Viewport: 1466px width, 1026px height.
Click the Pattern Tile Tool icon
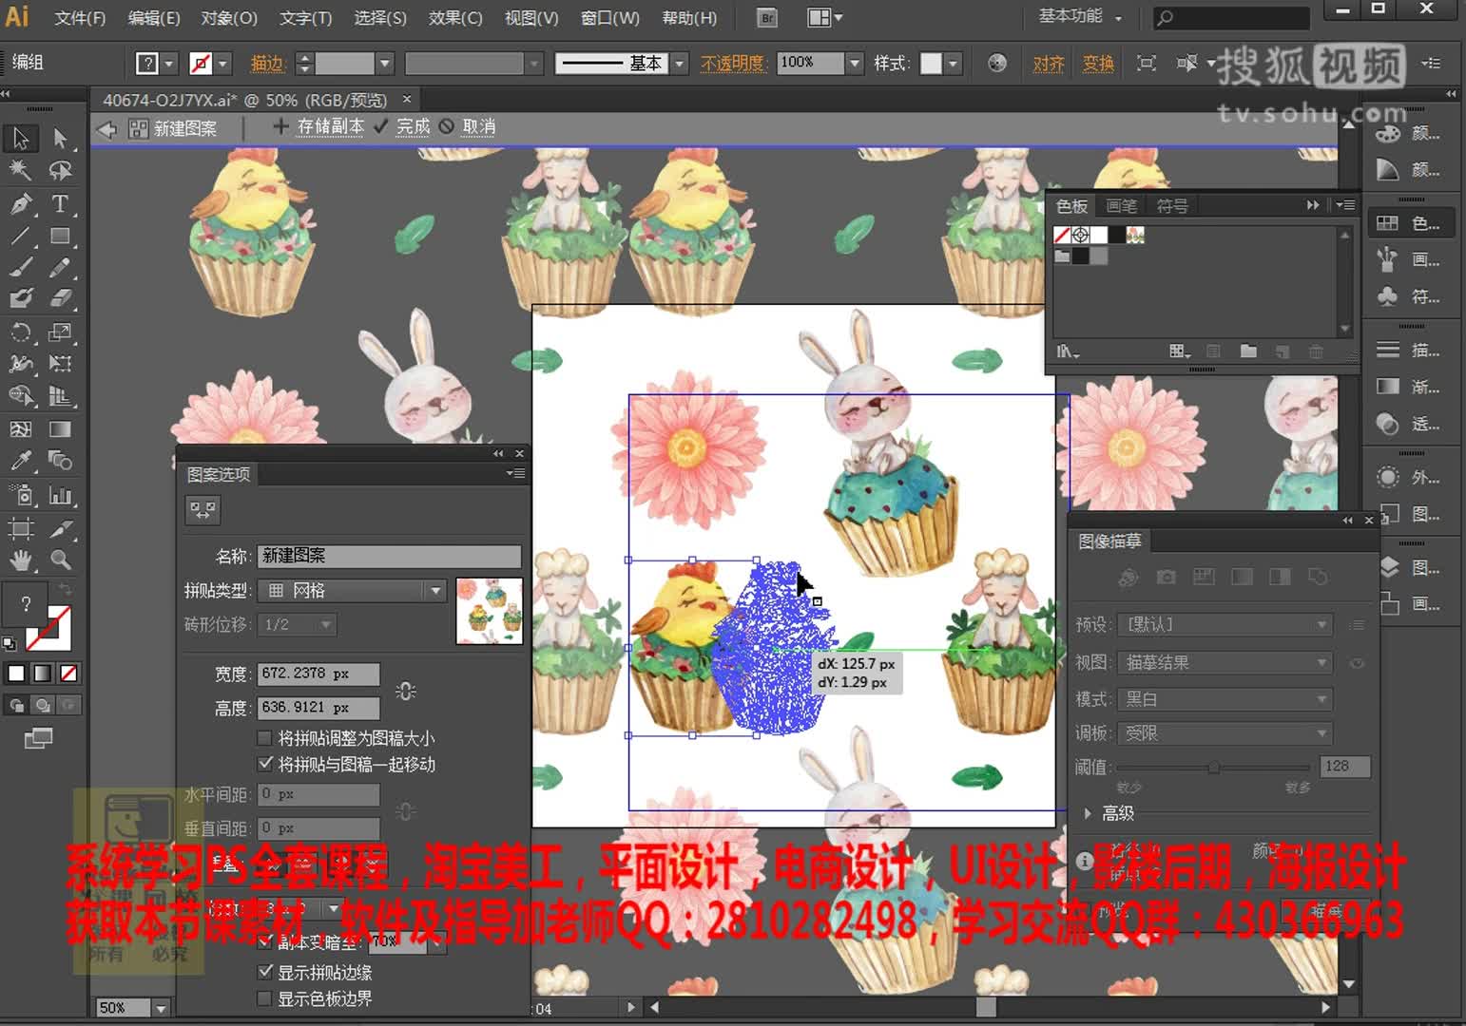click(x=203, y=511)
